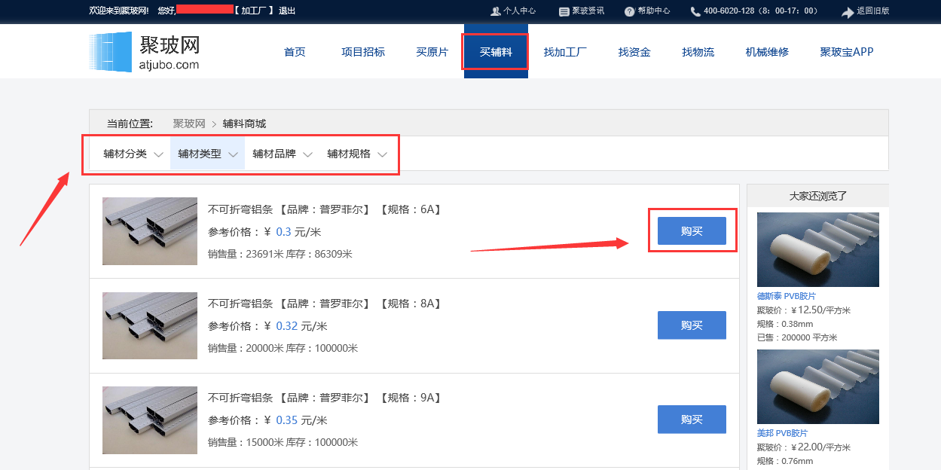The height and width of the screenshot is (470, 941).
Task: Click 返回旧版 to return to old version
Action: [872, 11]
